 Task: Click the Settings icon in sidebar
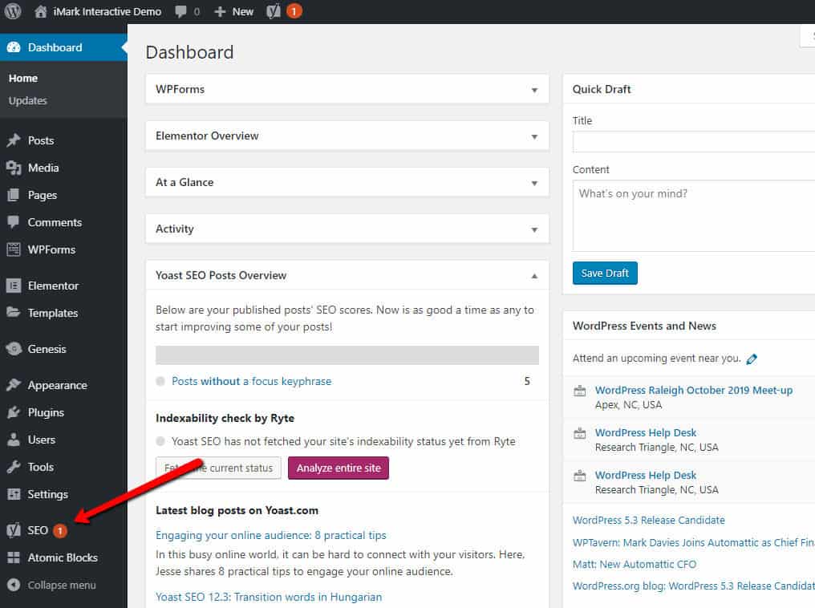(14, 494)
